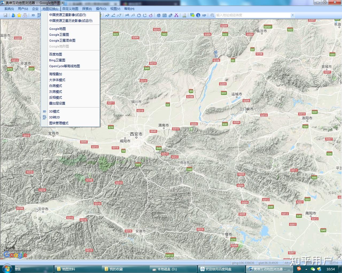The height and width of the screenshot is (273, 342).
Task: Click the scissors cut icon
Action: coord(176,15)
